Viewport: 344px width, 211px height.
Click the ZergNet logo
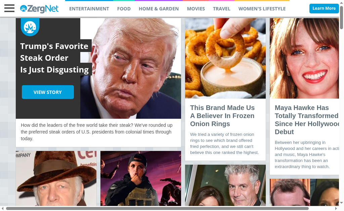coord(39,8)
